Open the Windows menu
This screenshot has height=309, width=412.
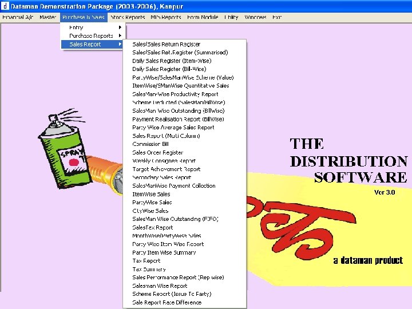pos(255,17)
